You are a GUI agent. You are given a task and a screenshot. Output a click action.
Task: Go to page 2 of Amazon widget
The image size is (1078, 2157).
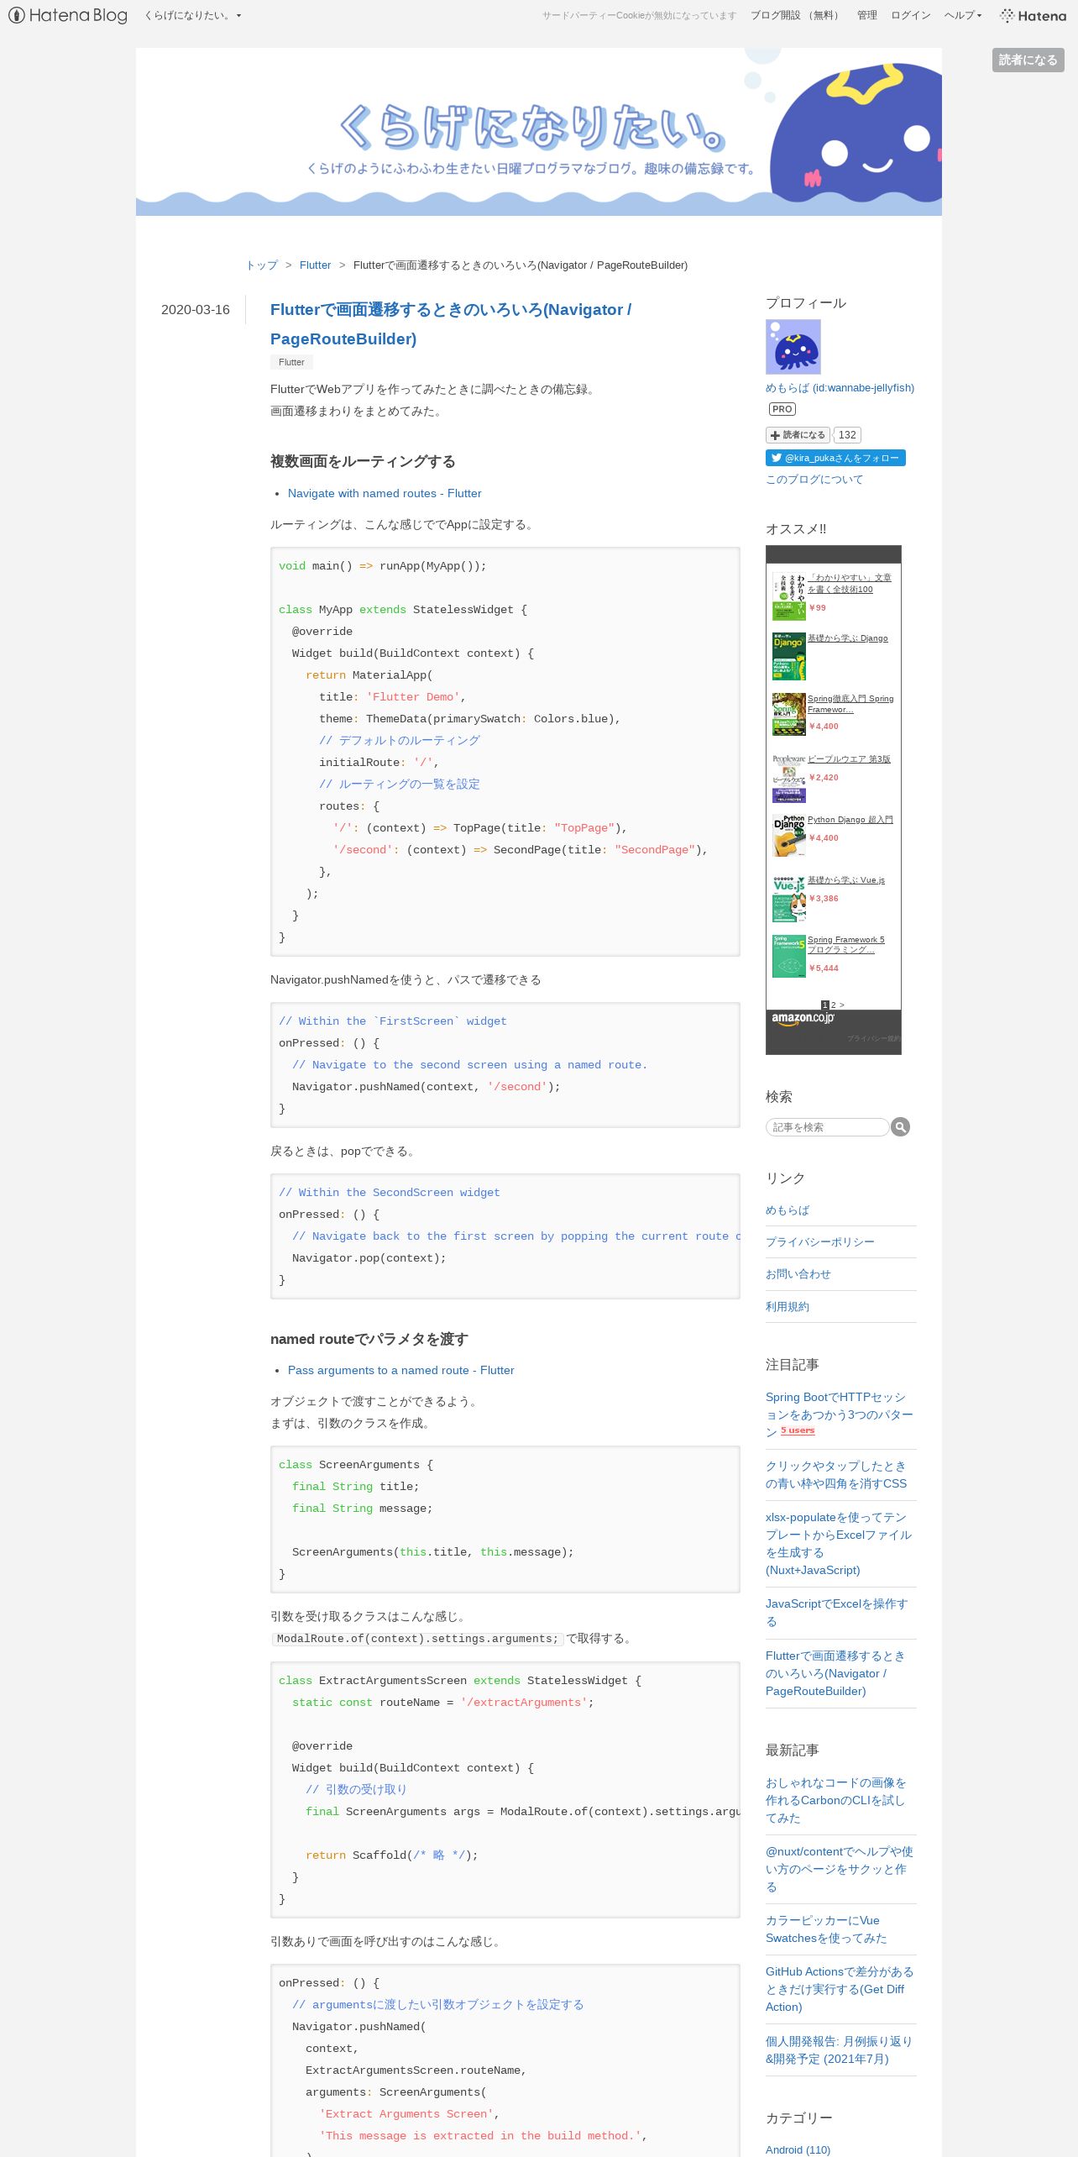click(x=834, y=1005)
